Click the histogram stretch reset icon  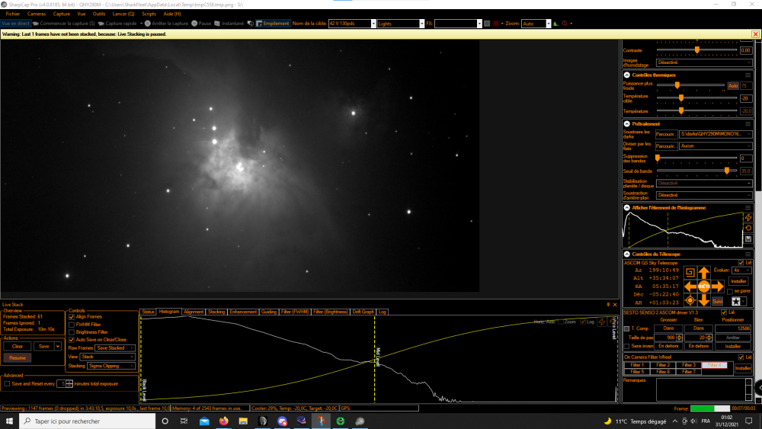coord(748,229)
